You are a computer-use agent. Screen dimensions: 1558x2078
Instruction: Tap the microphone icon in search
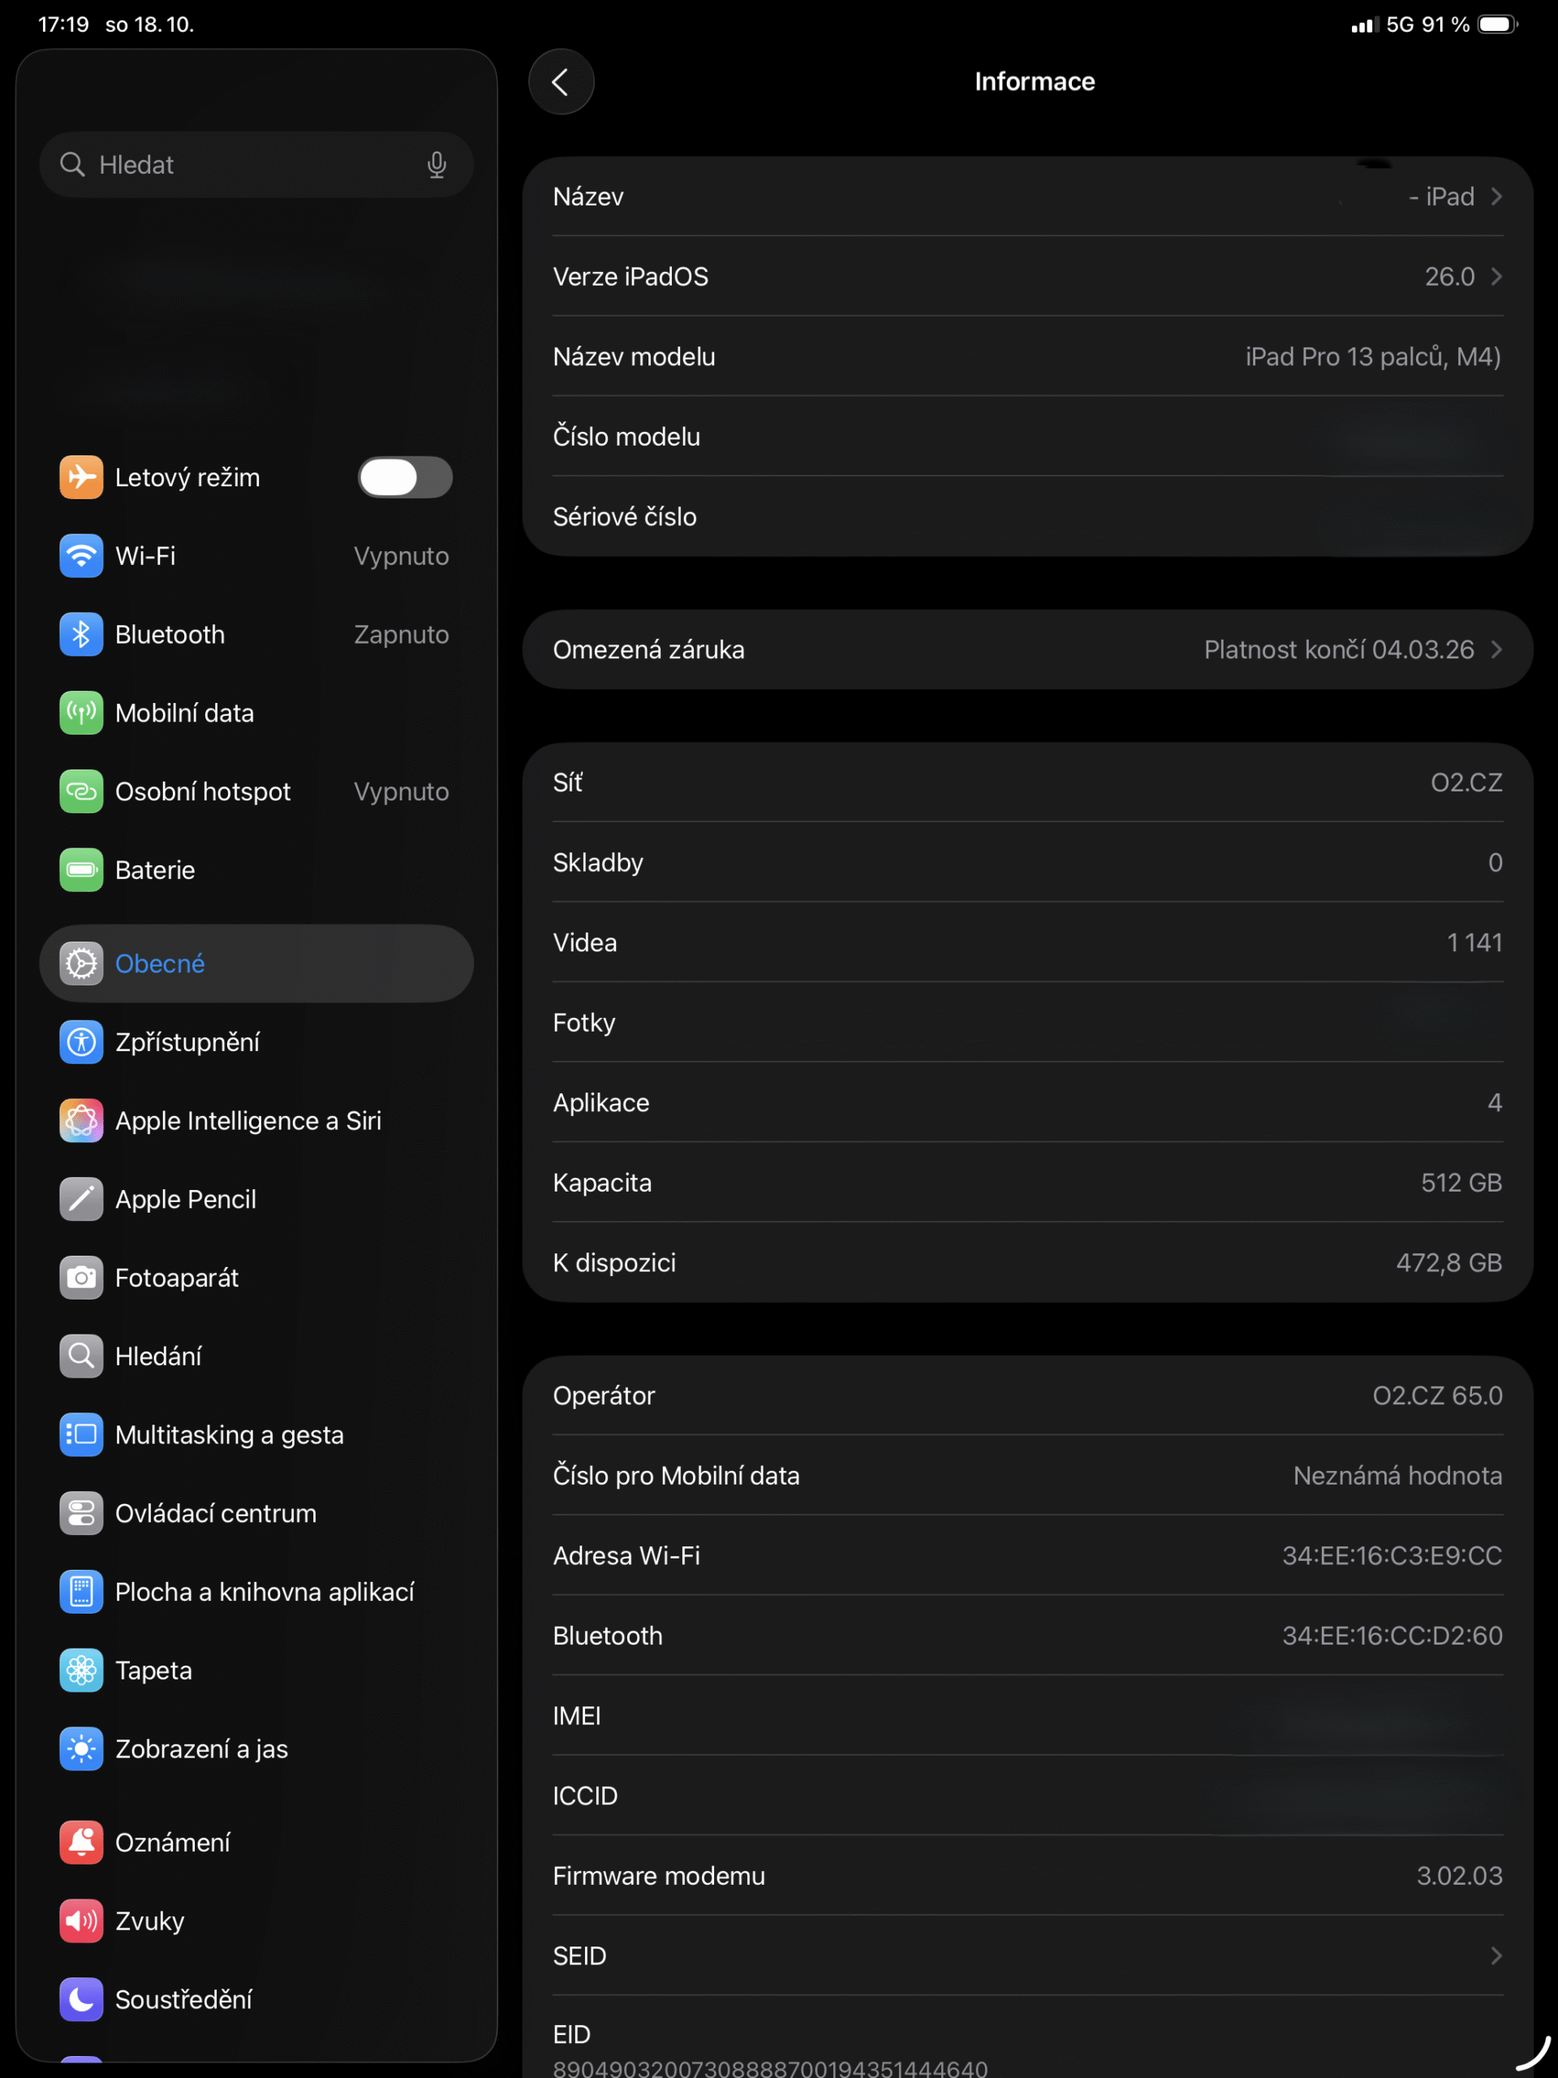coord(436,165)
